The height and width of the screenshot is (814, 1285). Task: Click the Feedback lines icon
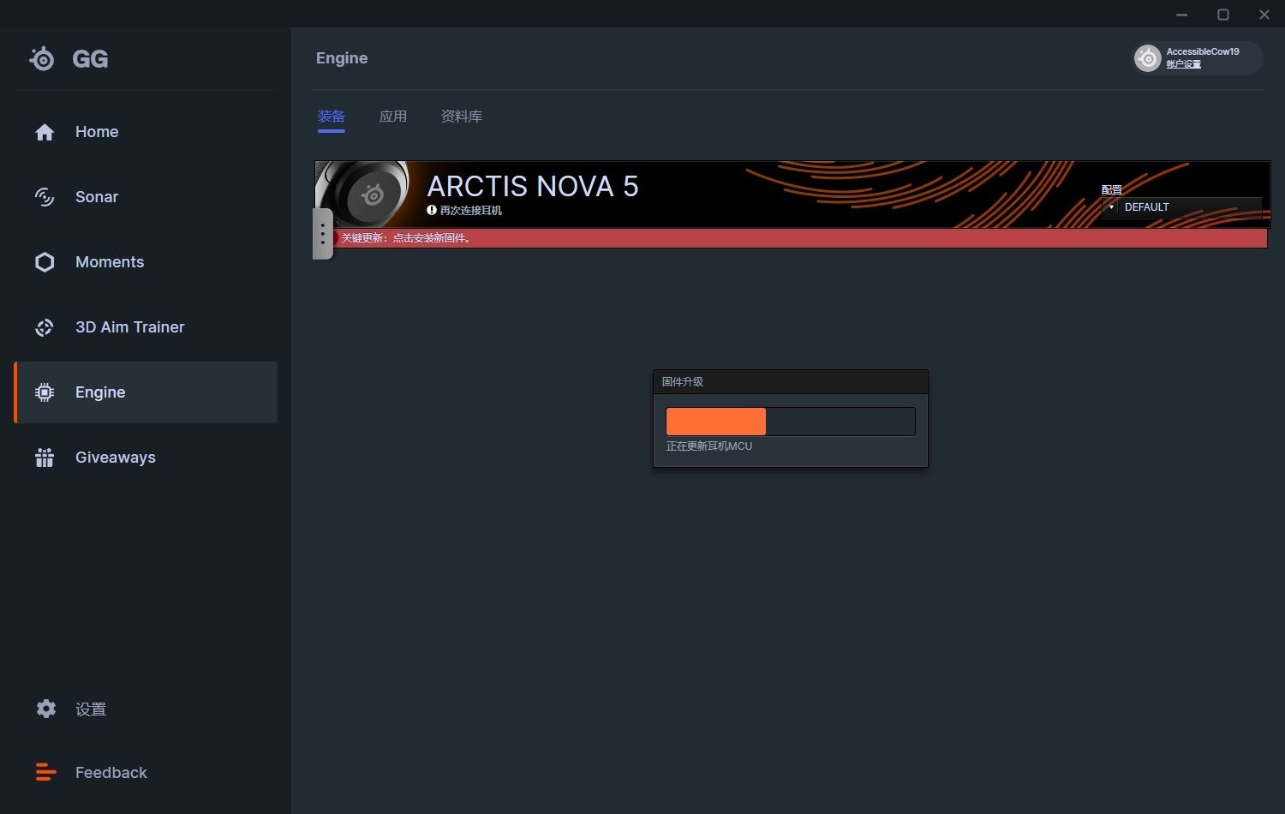(x=45, y=772)
